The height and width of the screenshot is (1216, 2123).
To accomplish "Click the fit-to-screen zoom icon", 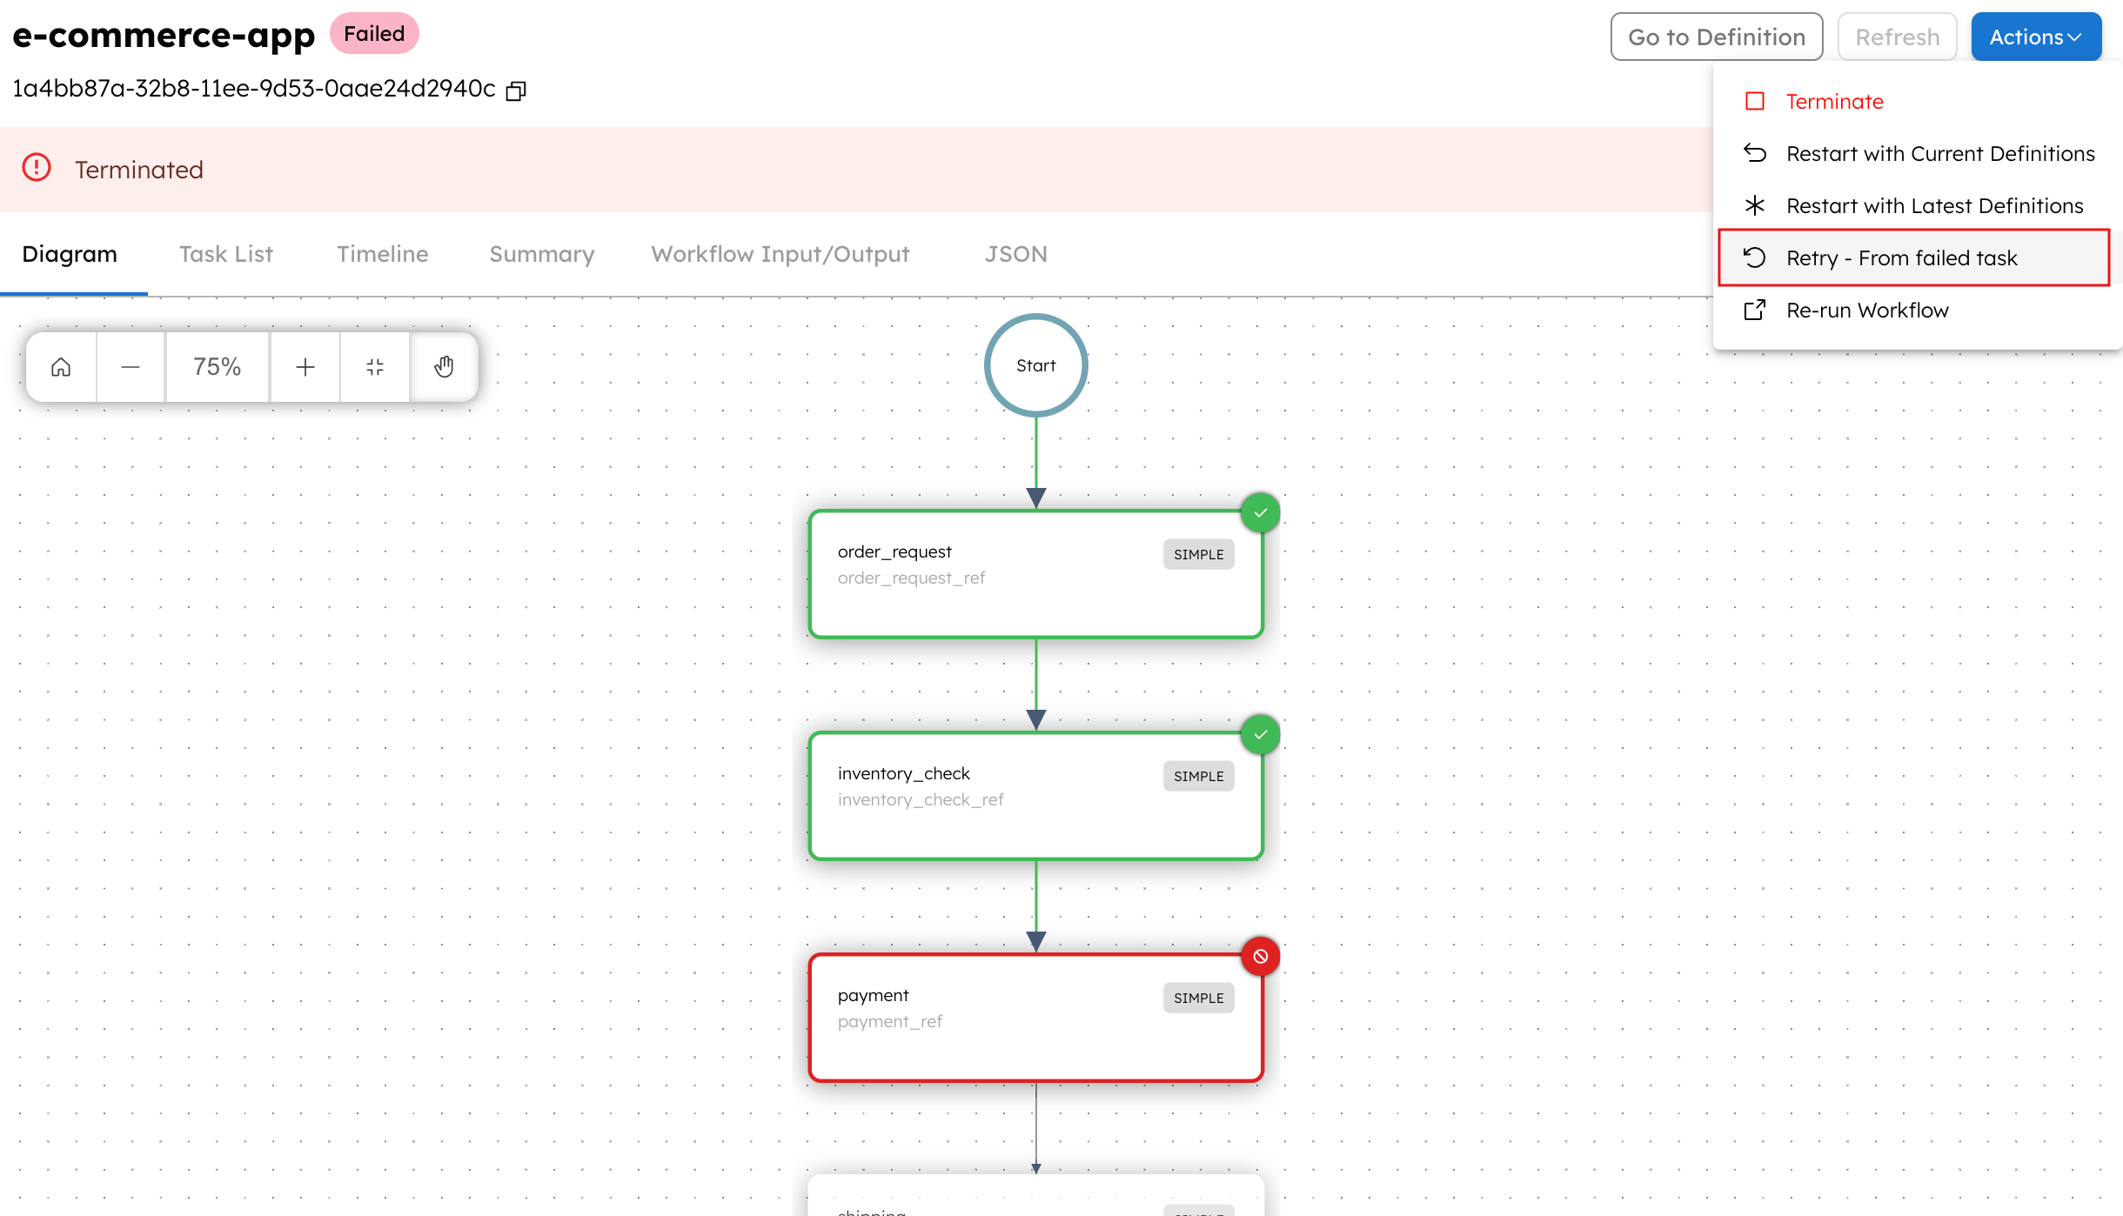I will pos(374,366).
